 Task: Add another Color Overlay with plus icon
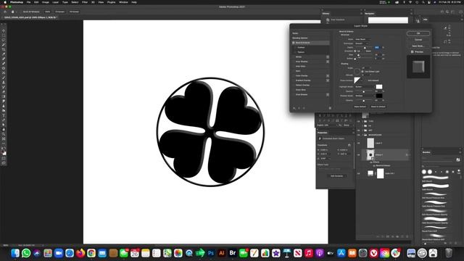(x=328, y=75)
